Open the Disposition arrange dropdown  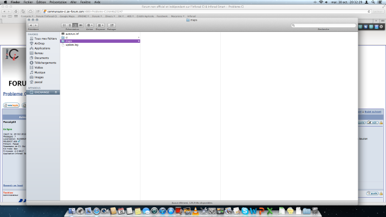pos(101,25)
